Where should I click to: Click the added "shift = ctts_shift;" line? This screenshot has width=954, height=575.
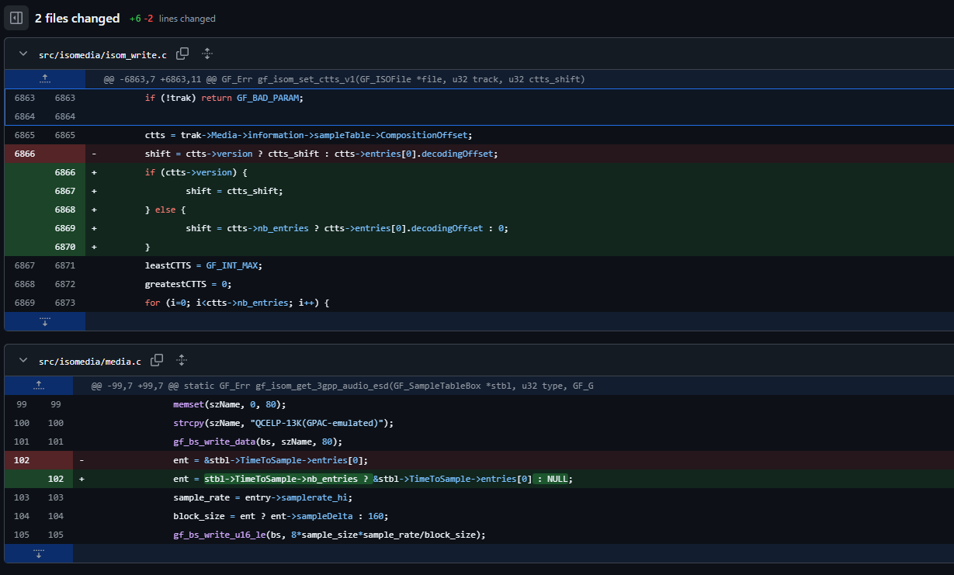234,191
